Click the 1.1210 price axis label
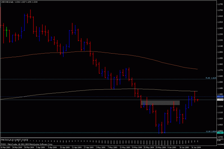This screenshot has width=224, height=149. [x=220, y=106]
